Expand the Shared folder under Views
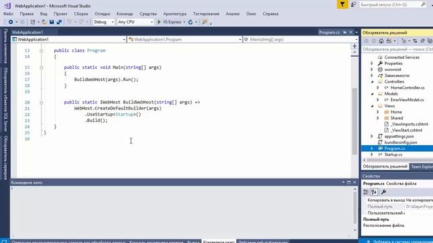Viewport: 433px width, 243px height. tap(378, 118)
